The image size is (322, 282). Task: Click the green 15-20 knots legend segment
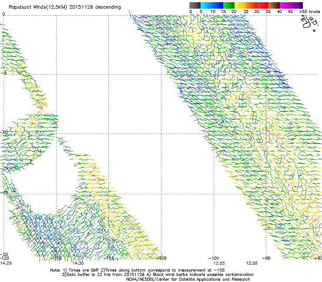(229, 5)
